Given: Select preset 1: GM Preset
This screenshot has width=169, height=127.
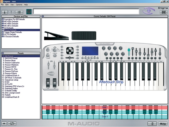Looking at the screenshot, I should (x=21, y=56).
